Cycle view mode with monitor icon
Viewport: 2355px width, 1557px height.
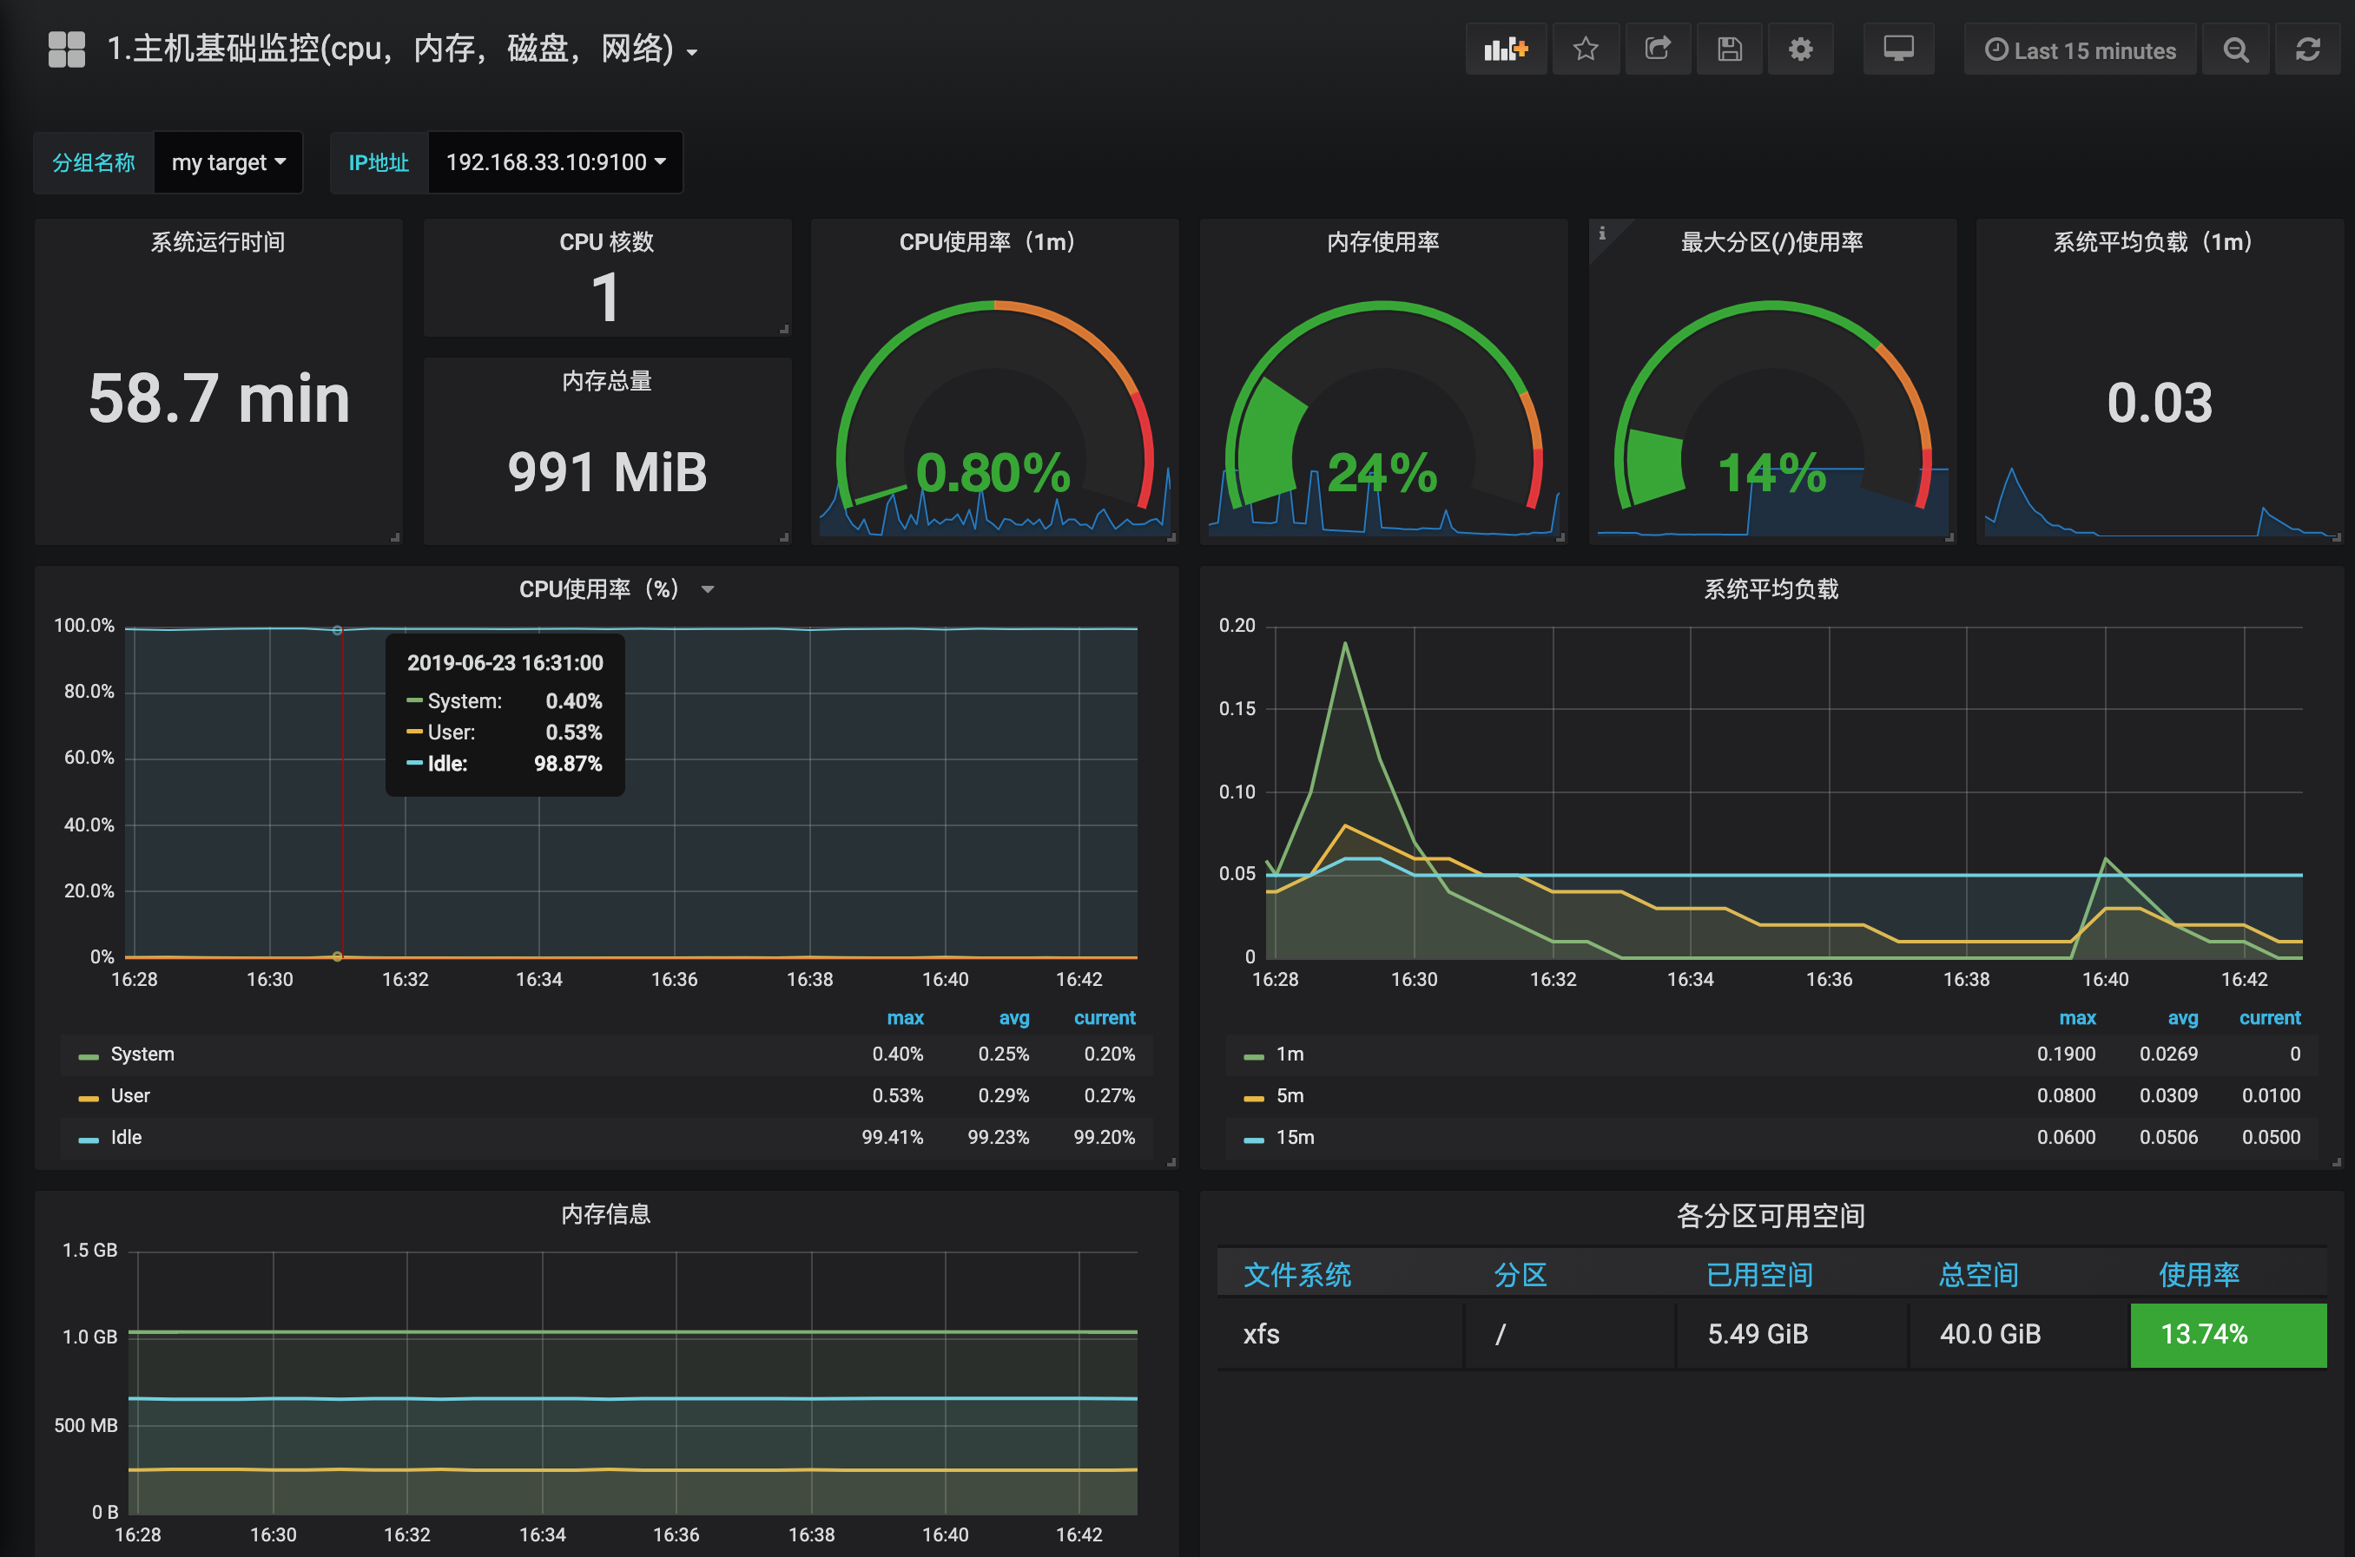[1898, 49]
